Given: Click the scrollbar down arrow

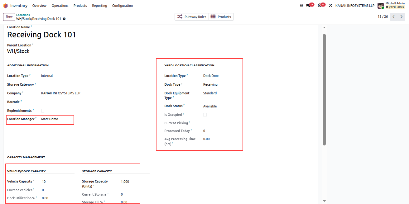Looking at the screenshot, I should (x=324, y=201).
